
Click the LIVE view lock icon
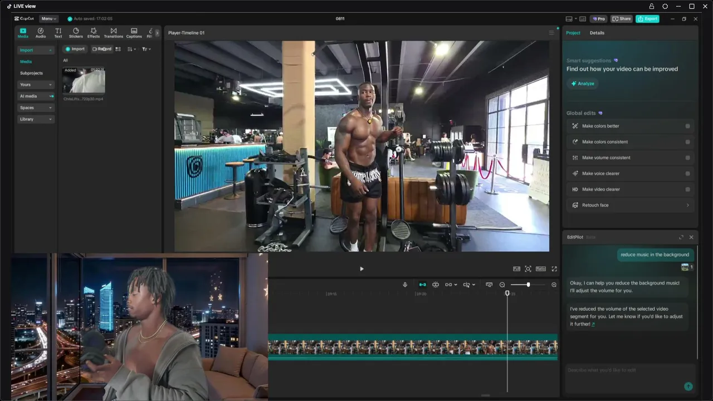pyautogui.click(x=652, y=6)
